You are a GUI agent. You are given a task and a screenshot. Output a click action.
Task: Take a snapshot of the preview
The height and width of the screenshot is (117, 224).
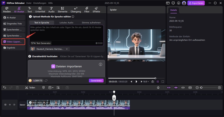pyautogui.click(x=153, y=81)
